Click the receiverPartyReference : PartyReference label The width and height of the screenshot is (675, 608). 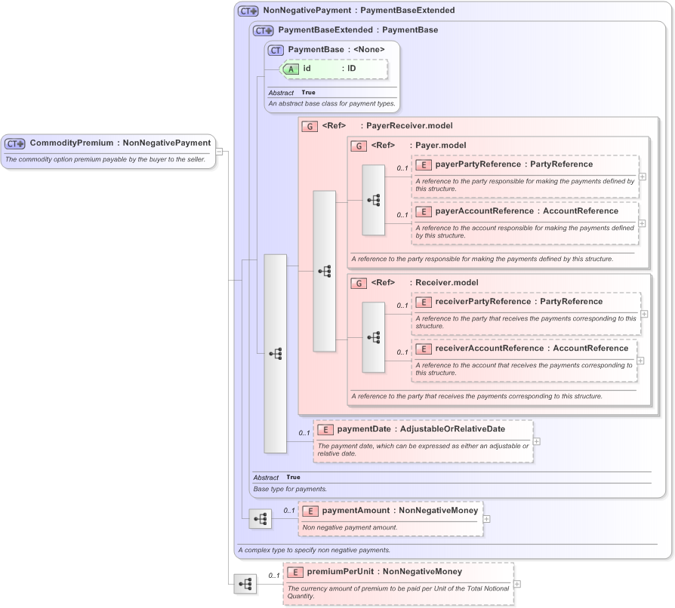(519, 302)
